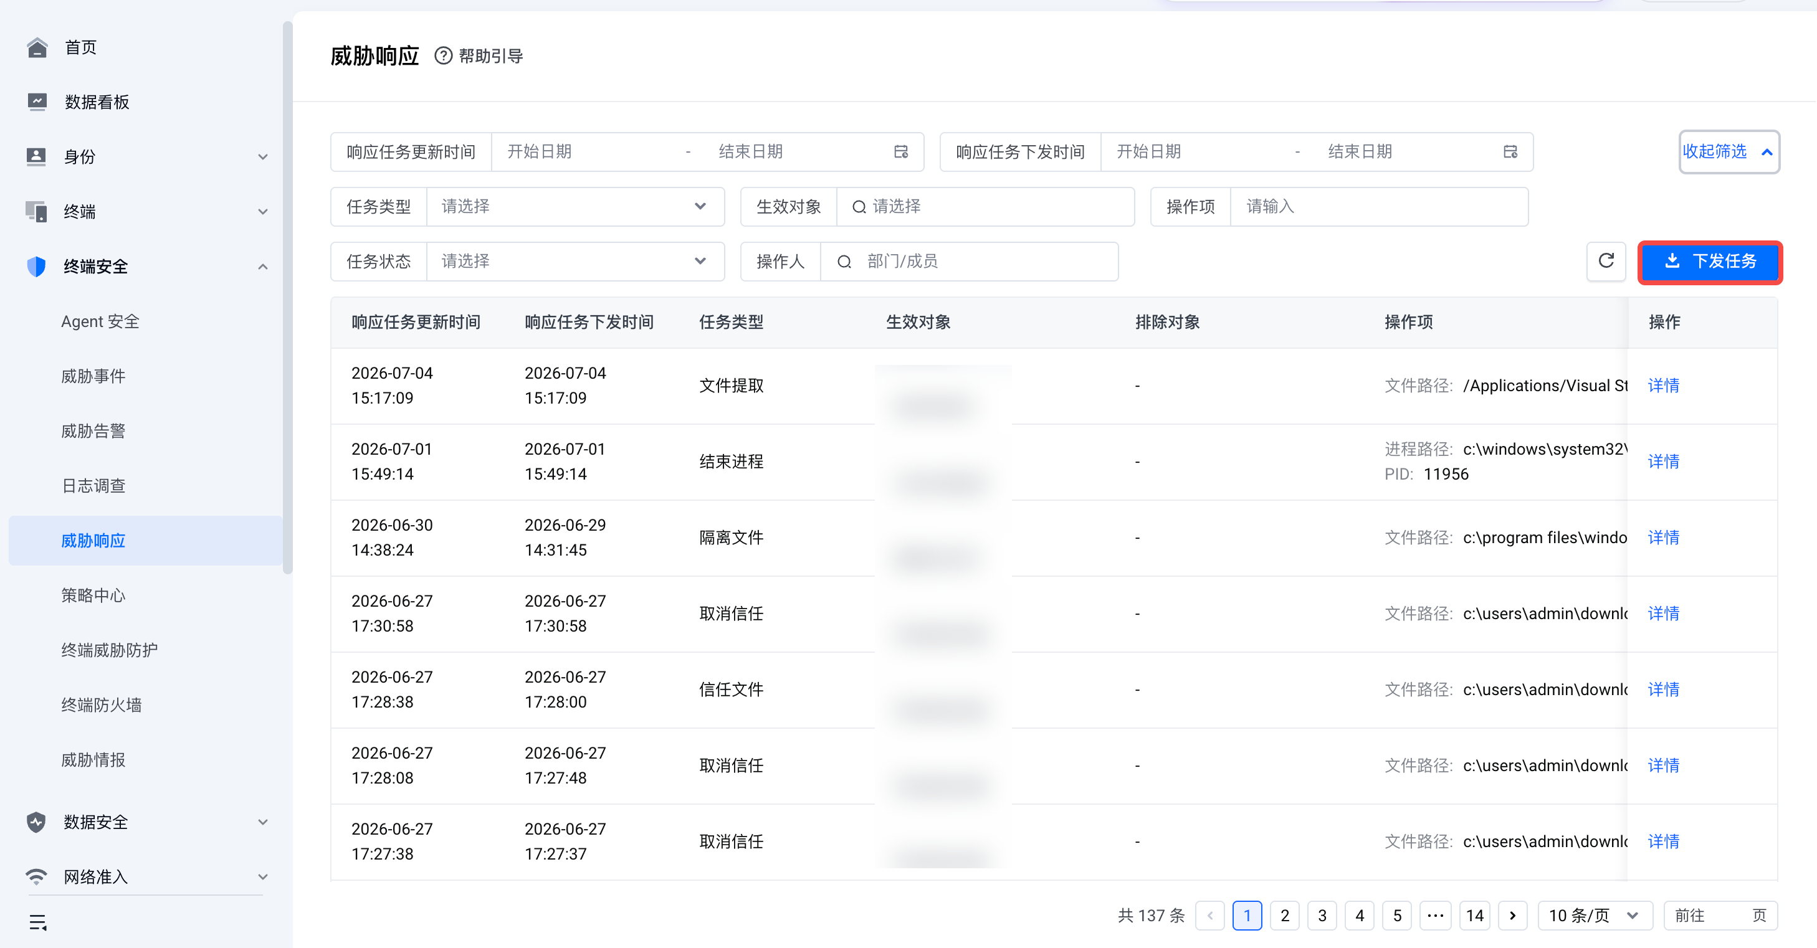Viewport: 1817px width, 948px height.
Task: Click the pagination ellipsis jump button
Action: 1434,916
